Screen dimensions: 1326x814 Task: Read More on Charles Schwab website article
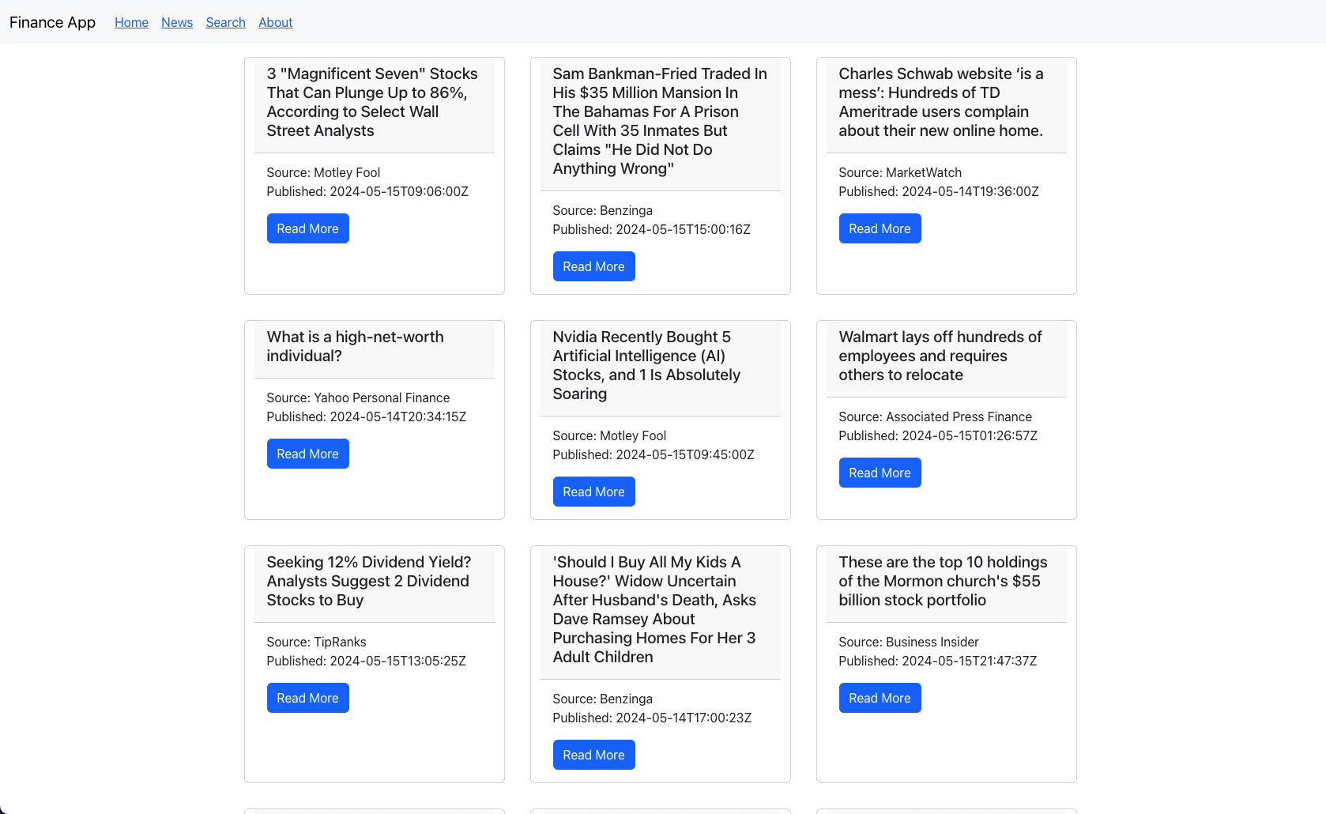pos(880,228)
